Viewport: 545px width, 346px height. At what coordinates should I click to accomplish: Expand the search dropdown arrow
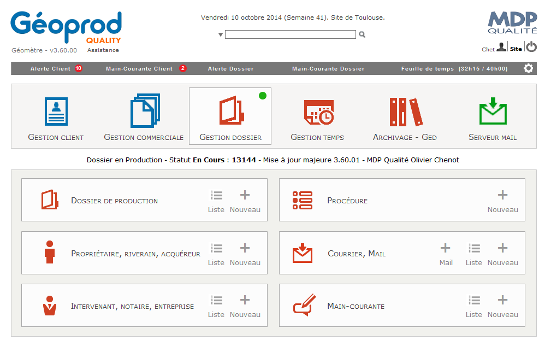click(x=221, y=35)
